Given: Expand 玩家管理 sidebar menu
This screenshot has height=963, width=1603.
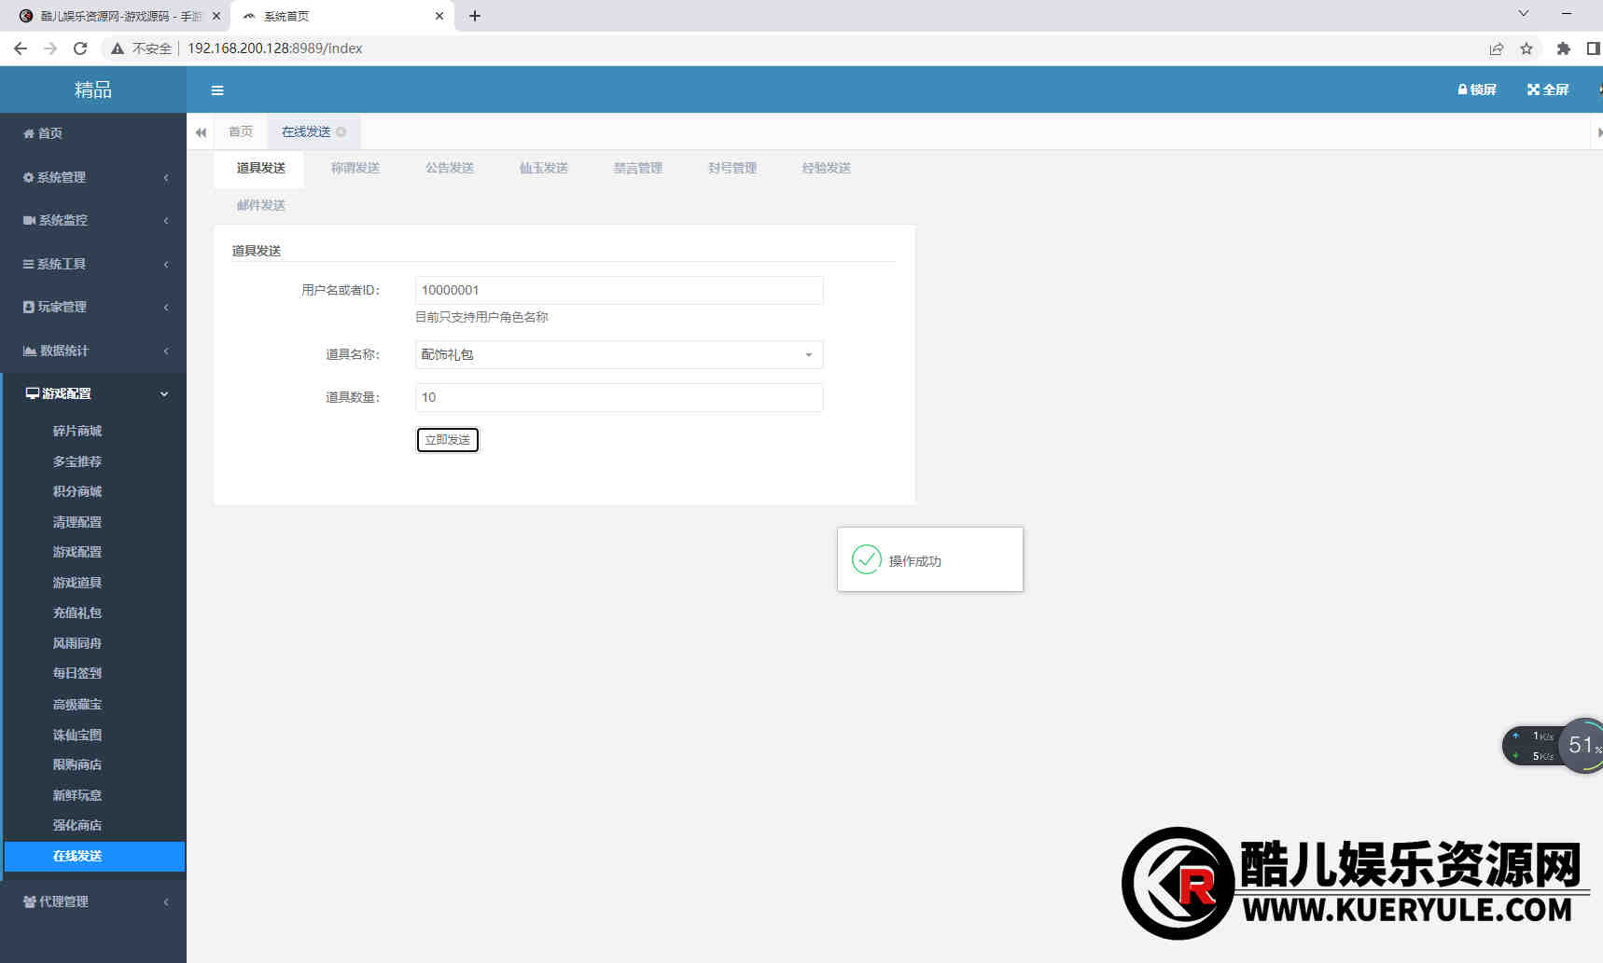Looking at the screenshot, I should tap(93, 307).
